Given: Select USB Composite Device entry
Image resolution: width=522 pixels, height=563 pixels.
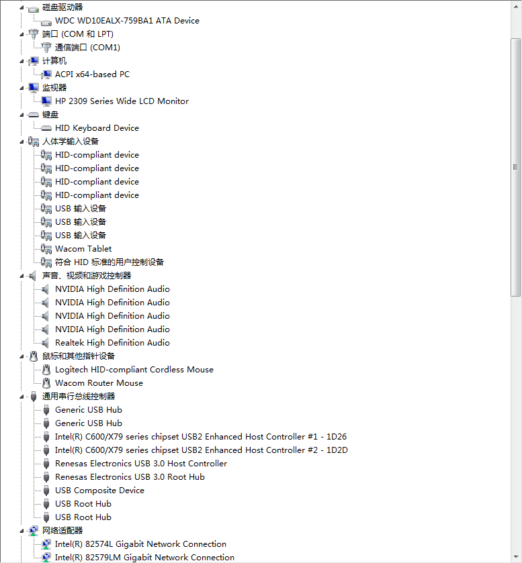Looking at the screenshot, I should point(99,491).
